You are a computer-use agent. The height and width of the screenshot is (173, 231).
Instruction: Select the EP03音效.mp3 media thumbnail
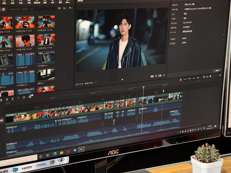[25, 77]
